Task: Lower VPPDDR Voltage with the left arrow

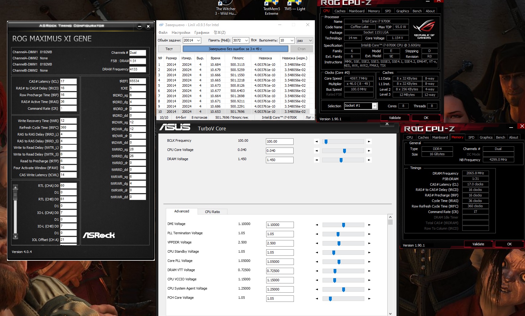Action: 317,243
